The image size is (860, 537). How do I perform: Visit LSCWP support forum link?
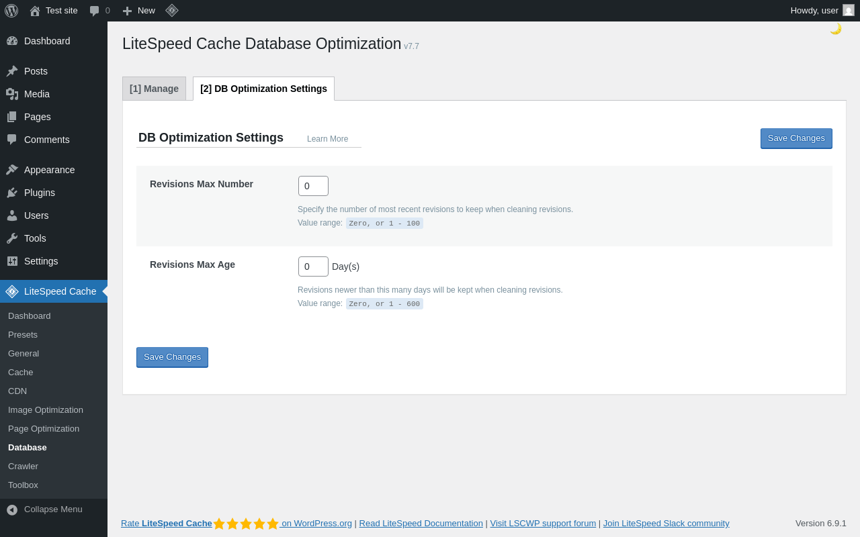[543, 523]
